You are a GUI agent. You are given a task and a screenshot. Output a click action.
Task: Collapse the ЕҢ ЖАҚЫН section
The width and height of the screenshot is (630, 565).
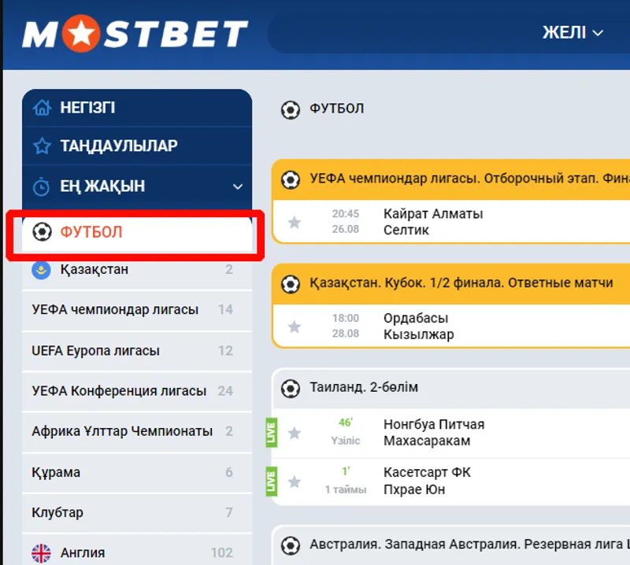pos(239,186)
